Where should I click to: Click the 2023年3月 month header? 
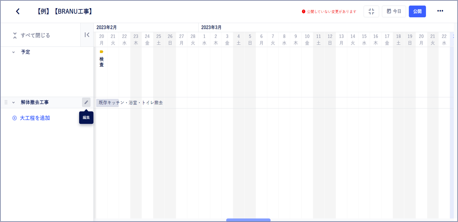(211, 28)
